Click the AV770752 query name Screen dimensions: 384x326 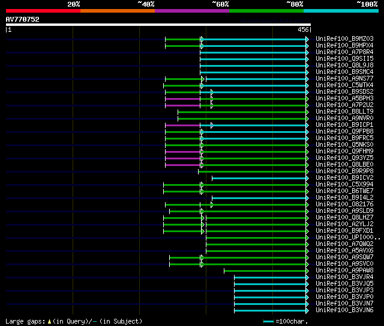[23, 19]
